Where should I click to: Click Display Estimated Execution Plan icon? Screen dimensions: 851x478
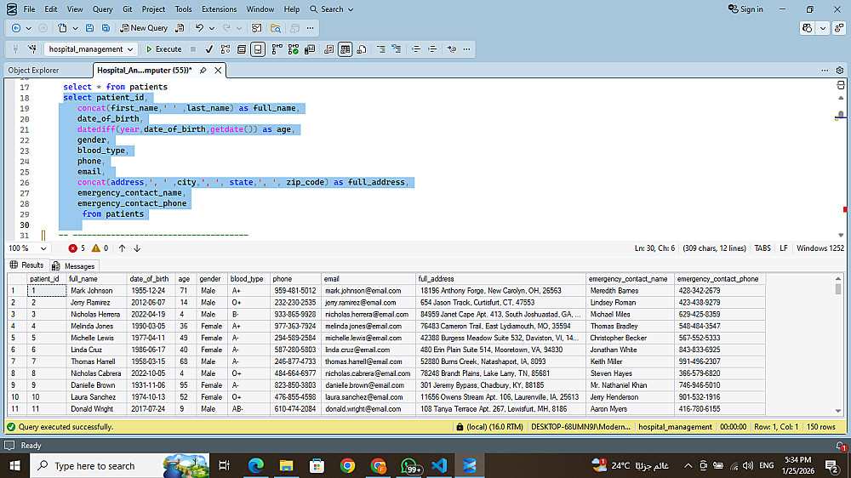(226, 48)
